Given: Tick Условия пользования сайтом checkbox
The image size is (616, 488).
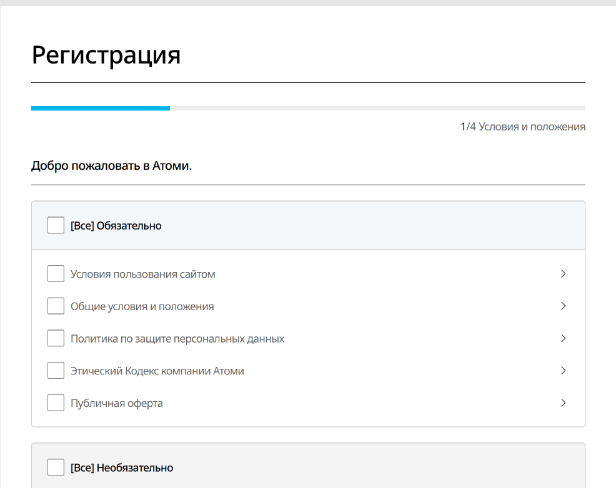Looking at the screenshot, I should [x=56, y=273].
